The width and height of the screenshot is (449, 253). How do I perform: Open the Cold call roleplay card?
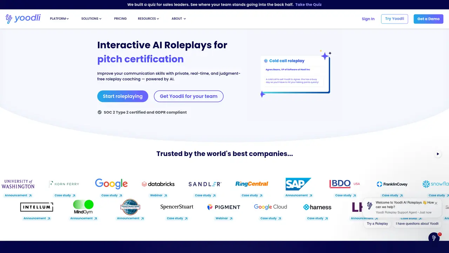coord(295,74)
